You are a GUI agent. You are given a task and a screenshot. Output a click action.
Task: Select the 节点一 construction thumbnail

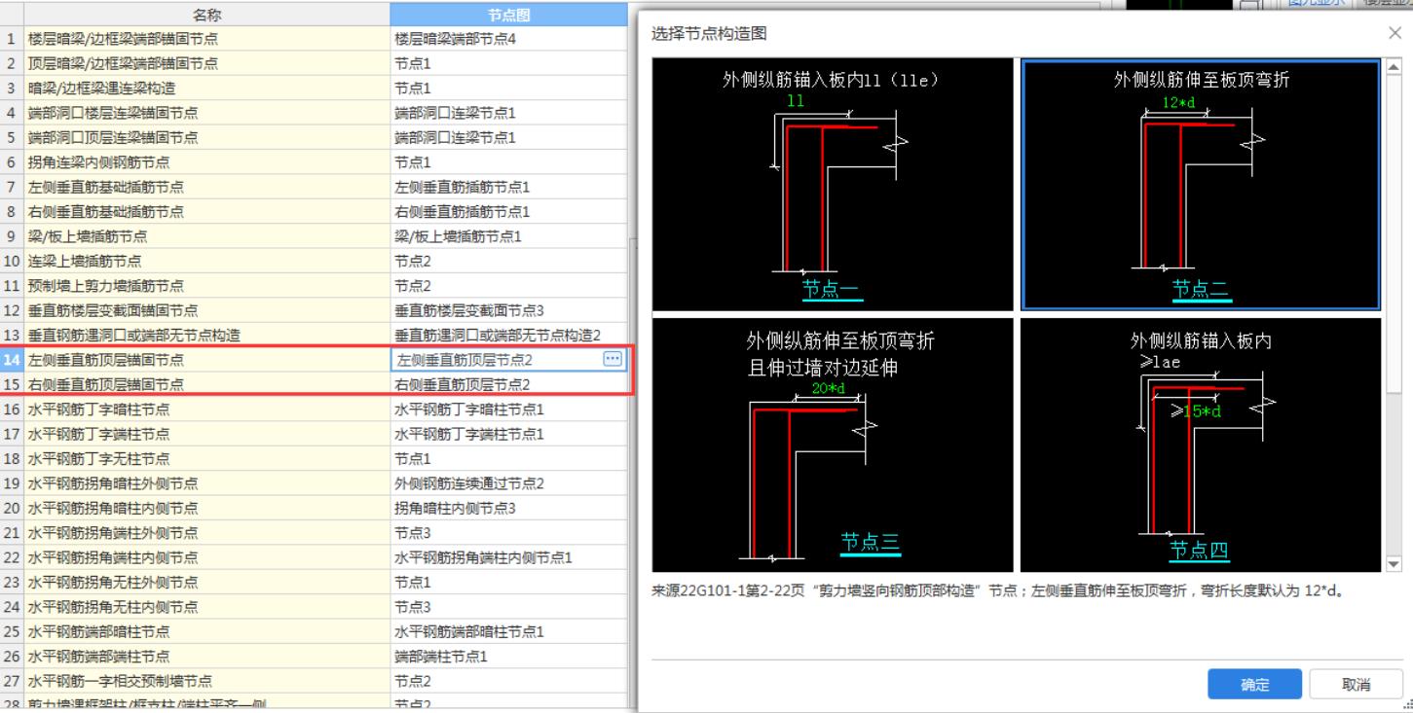[x=833, y=185]
